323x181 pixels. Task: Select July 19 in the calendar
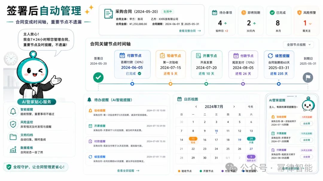click(x=240, y=140)
